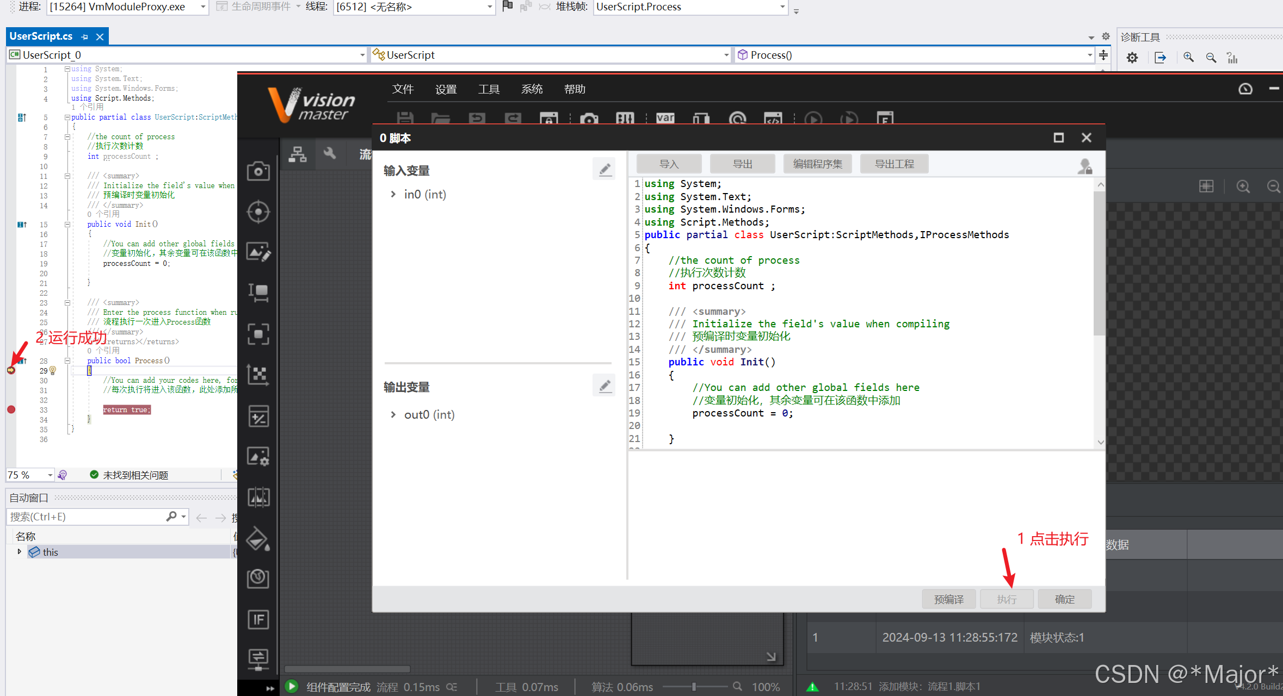Click the zoom slider in status bar

tap(694, 687)
